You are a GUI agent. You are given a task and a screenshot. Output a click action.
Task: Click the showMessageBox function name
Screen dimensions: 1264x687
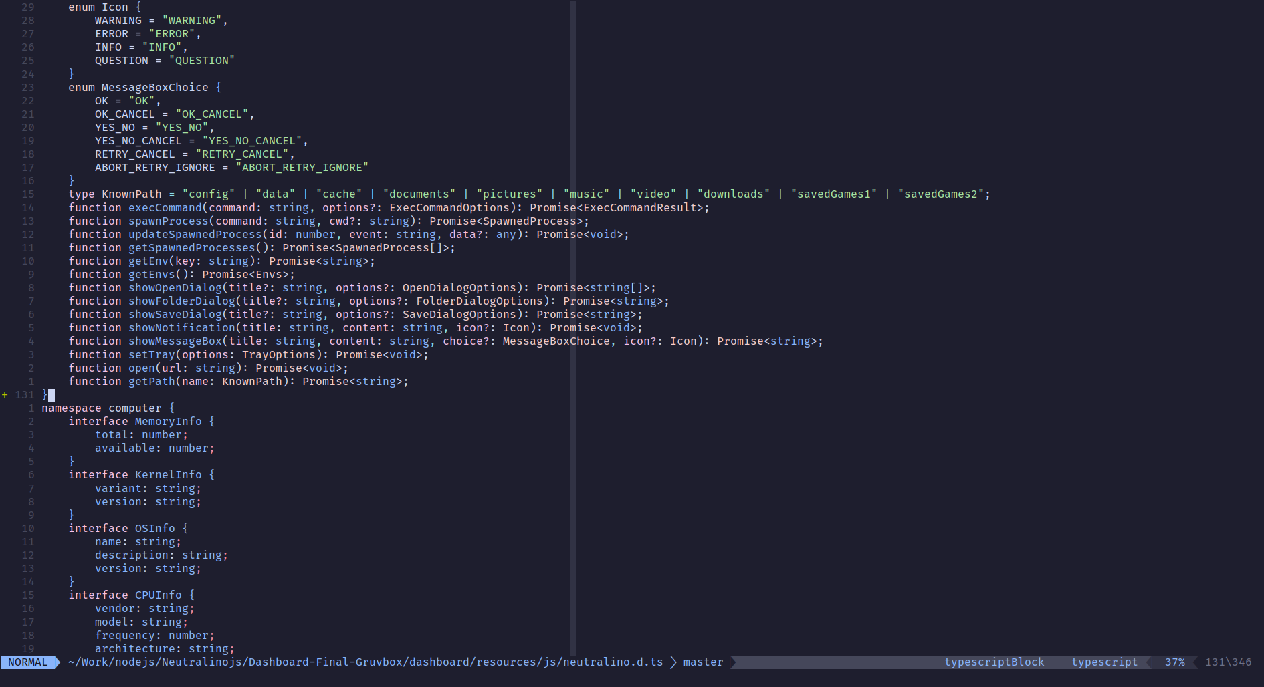[175, 341]
